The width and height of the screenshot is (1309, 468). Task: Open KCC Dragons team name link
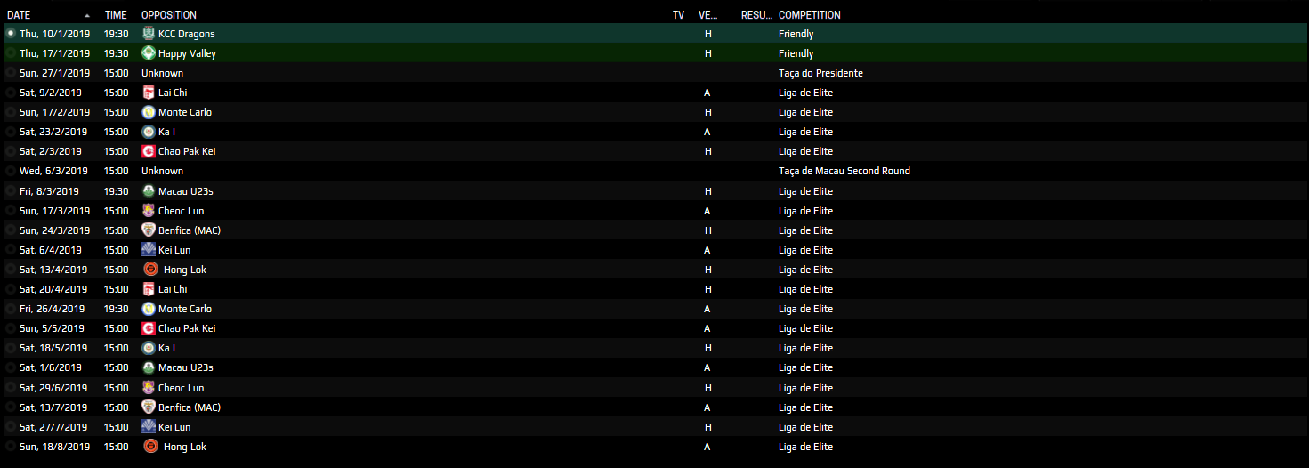[187, 34]
